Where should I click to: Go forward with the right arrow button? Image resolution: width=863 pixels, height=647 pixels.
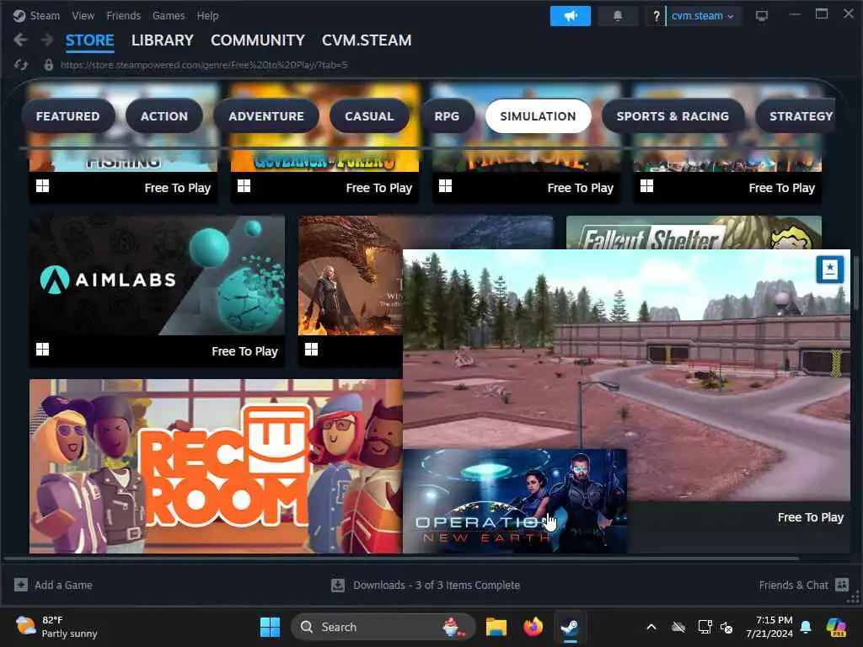pos(47,40)
